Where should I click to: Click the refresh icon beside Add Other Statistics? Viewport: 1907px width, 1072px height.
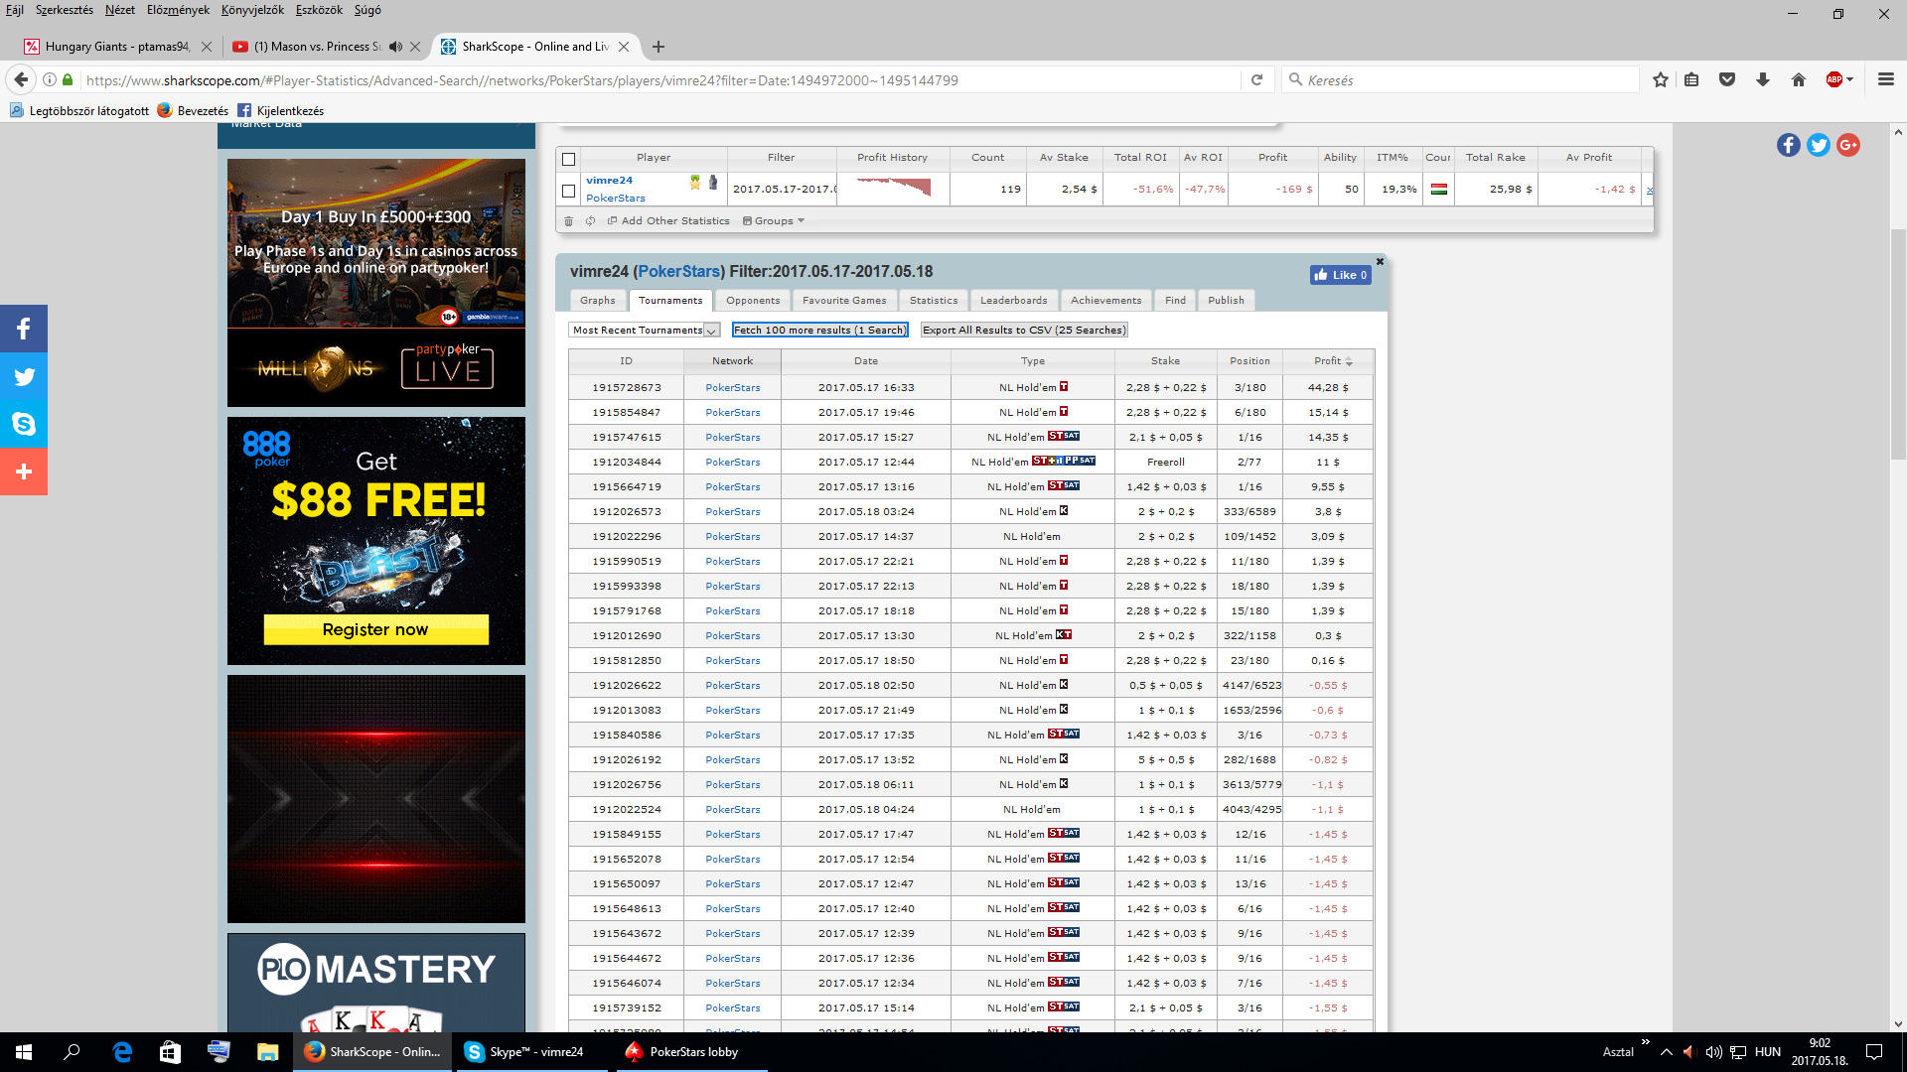point(590,221)
